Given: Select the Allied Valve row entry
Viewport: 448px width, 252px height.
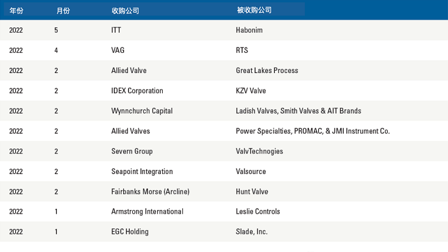Looking at the screenshot, I should [129, 71].
